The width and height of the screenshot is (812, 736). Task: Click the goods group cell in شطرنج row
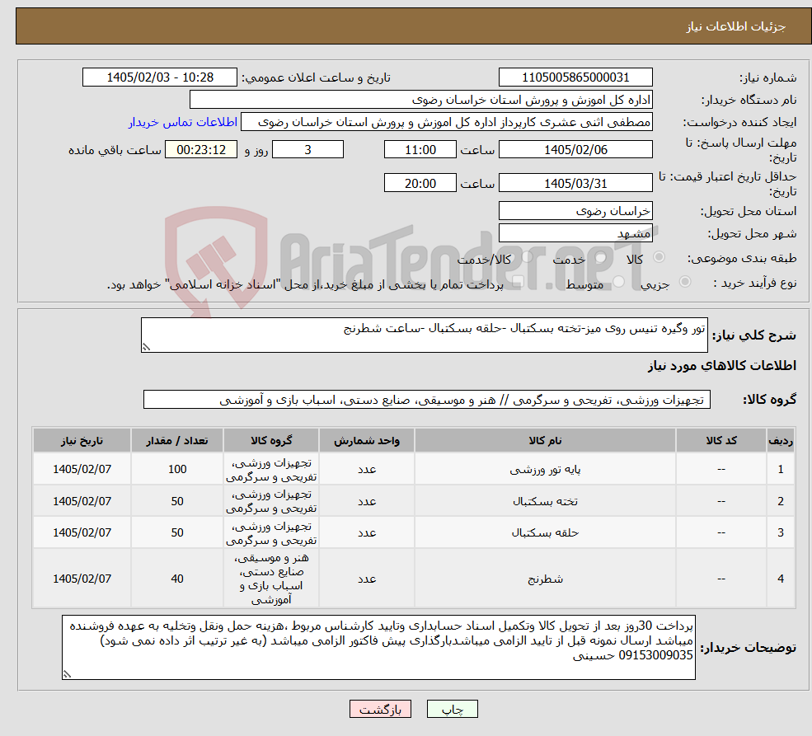pos(271,579)
